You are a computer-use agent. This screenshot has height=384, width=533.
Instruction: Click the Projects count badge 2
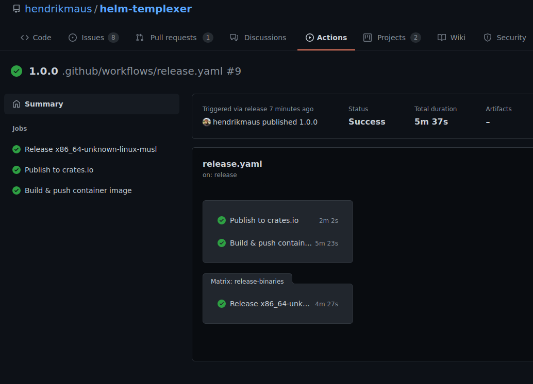coord(415,38)
